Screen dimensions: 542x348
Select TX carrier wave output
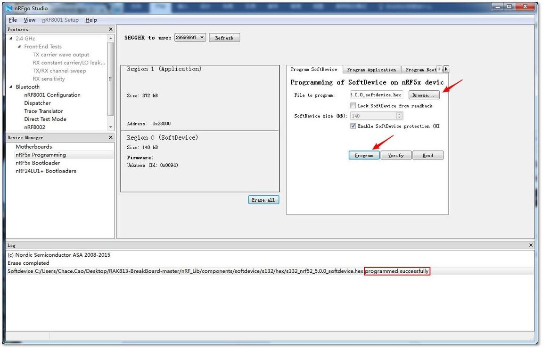pyautogui.click(x=61, y=55)
